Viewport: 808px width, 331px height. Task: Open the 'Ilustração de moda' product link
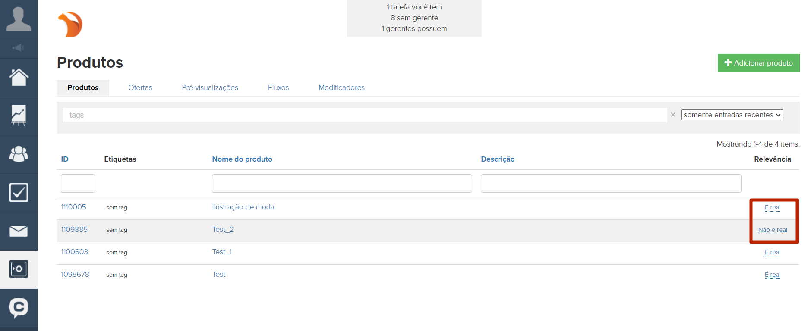[x=243, y=207]
